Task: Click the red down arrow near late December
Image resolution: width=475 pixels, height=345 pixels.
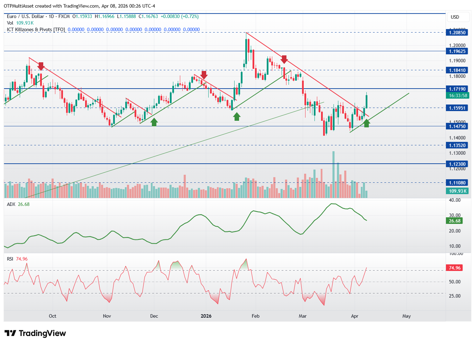Action: click(x=204, y=75)
